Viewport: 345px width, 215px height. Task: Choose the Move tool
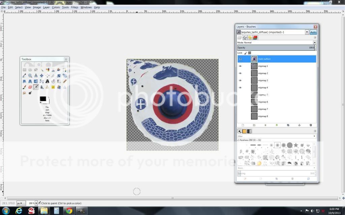point(42,76)
